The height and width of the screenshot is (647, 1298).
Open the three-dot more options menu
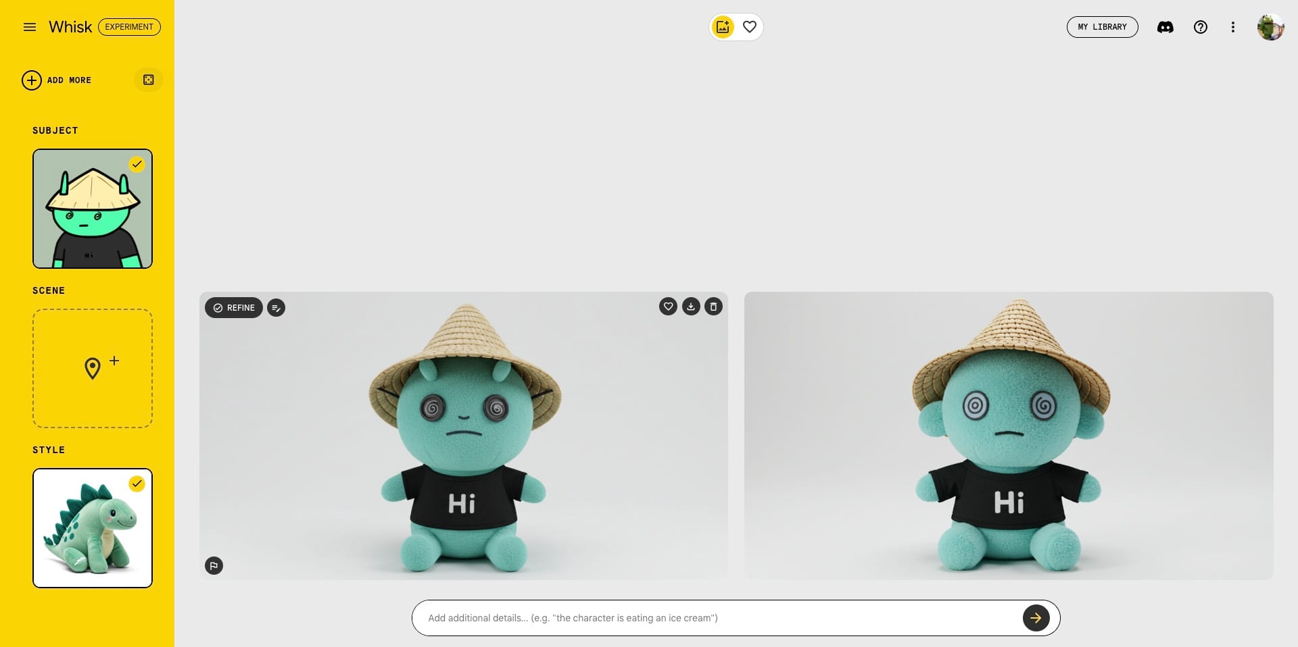pos(1233,27)
